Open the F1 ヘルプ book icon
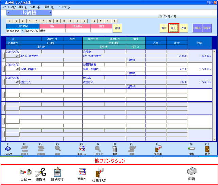 (8, 149)
